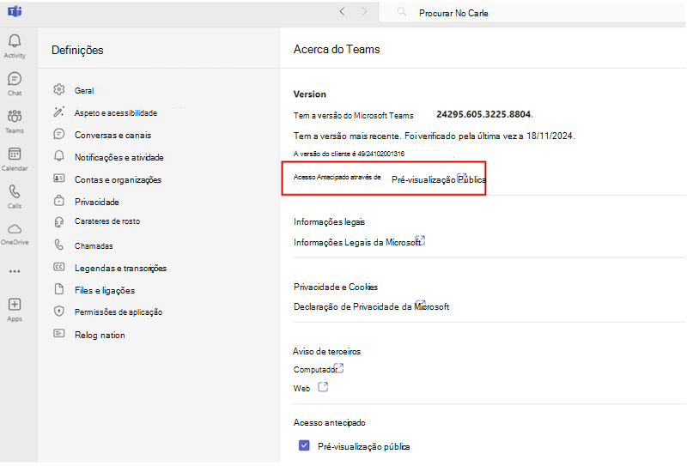This screenshot has width=687, height=466.
Task: Click the Carateres de rosto face icon
Action: [x=59, y=222]
